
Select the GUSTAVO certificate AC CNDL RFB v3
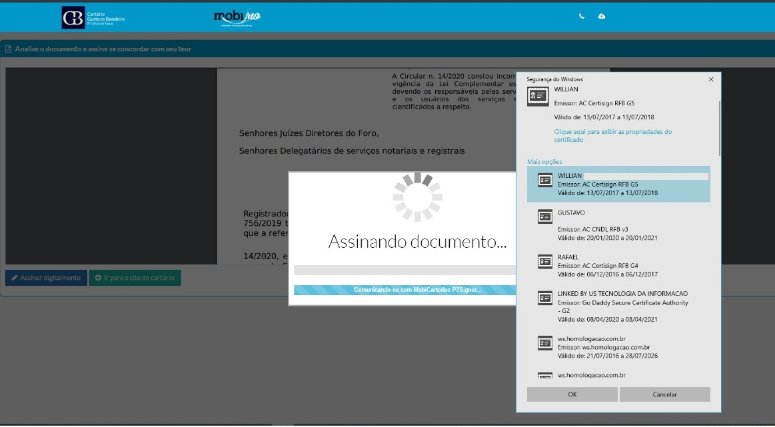(x=618, y=225)
